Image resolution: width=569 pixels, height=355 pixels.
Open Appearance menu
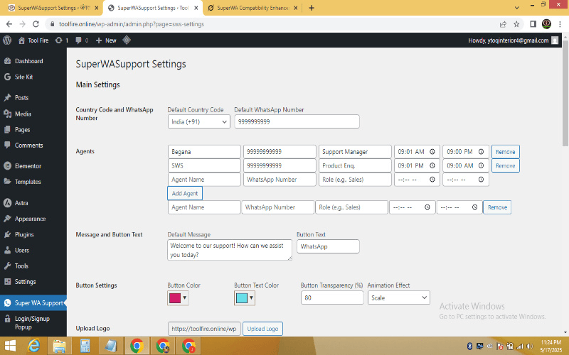point(30,219)
